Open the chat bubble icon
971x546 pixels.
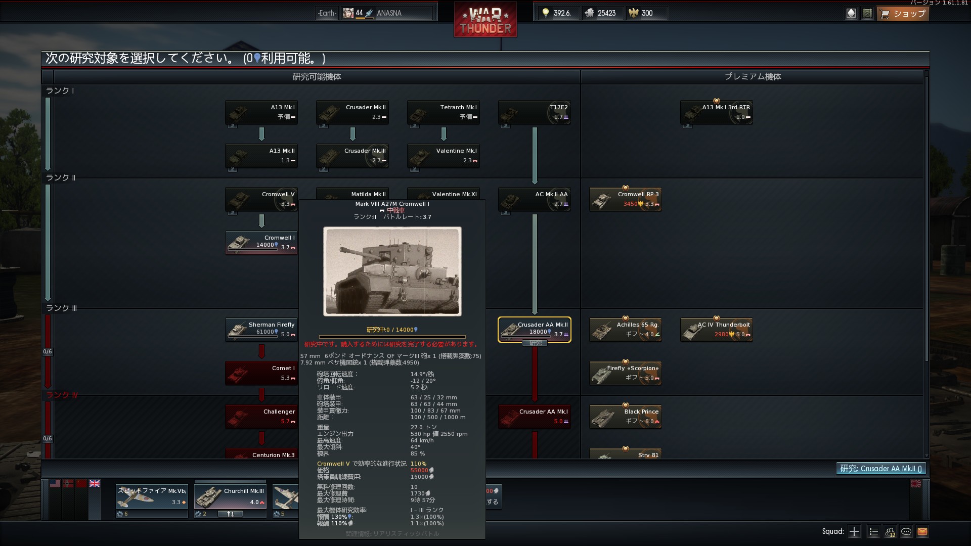click(x=906, y=531)
